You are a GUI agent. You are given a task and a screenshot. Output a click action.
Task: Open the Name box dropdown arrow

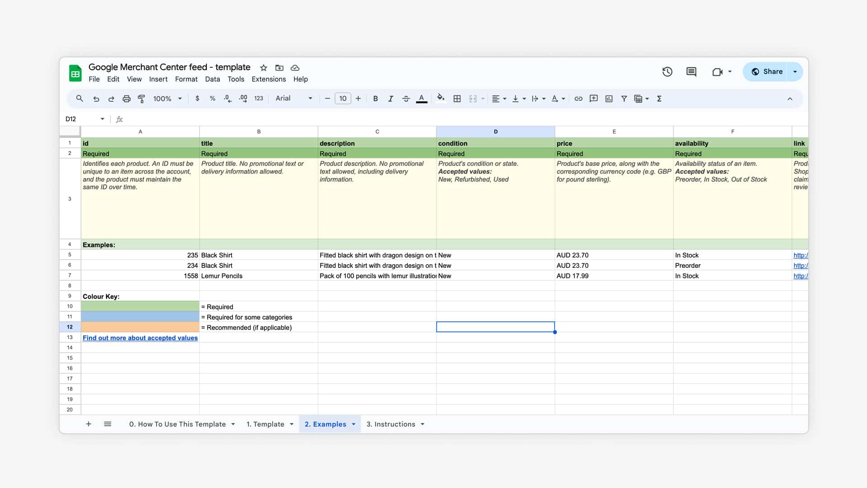(103, 119)
